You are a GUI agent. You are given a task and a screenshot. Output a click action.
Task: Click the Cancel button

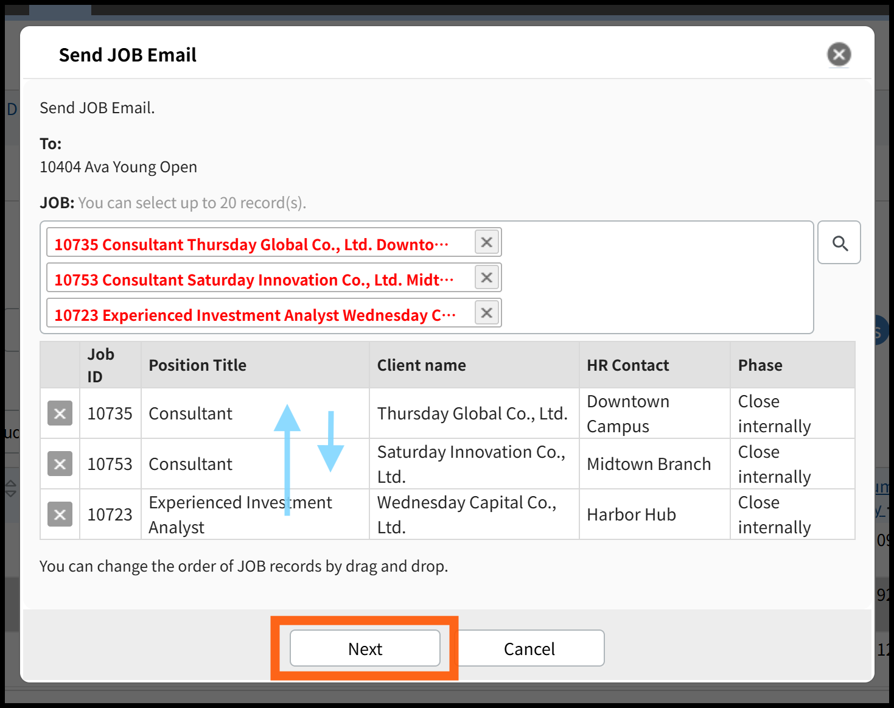pos(529,648)
